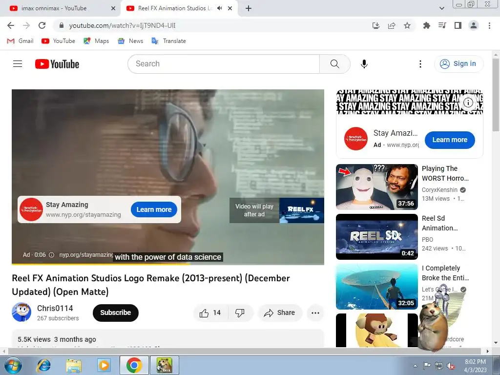Bookmark this page with the star
500x375 pixels.
point(407,25)
